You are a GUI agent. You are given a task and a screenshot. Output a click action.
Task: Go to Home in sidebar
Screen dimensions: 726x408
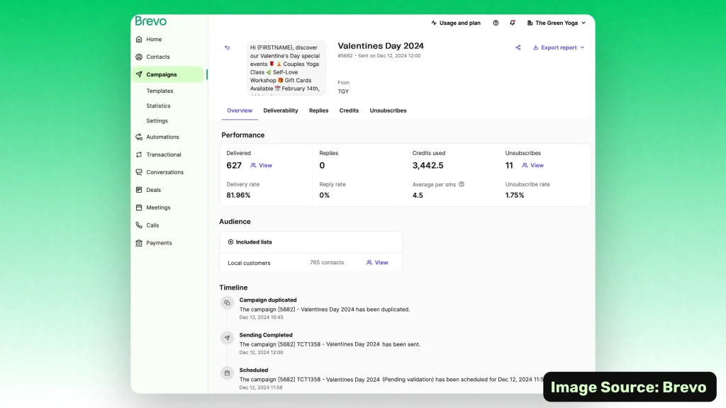(154, 40)
